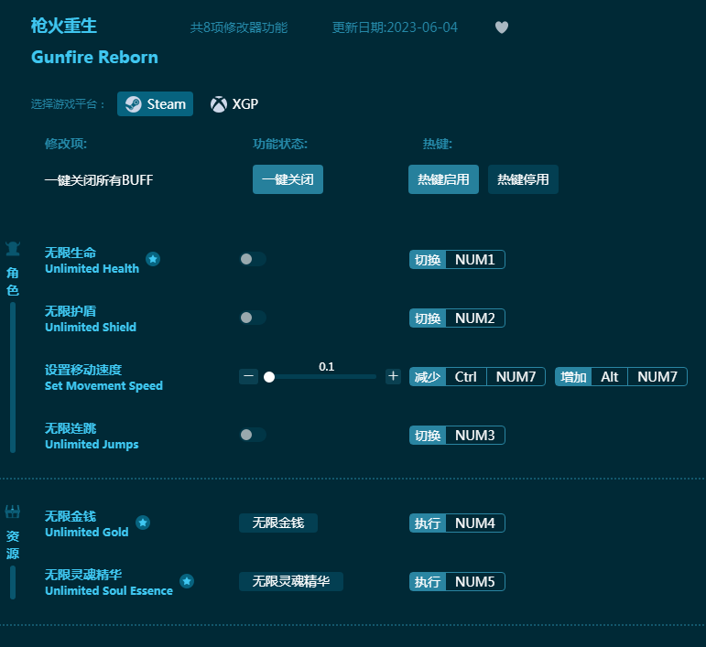The height and width of the screenshot is (647, 706).
Task: Click the Unlimited Jumps label
Action: click(x=92, y=444)
